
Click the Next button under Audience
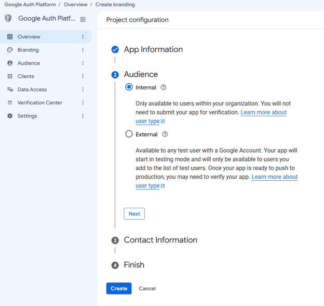[x=134, y=214]
